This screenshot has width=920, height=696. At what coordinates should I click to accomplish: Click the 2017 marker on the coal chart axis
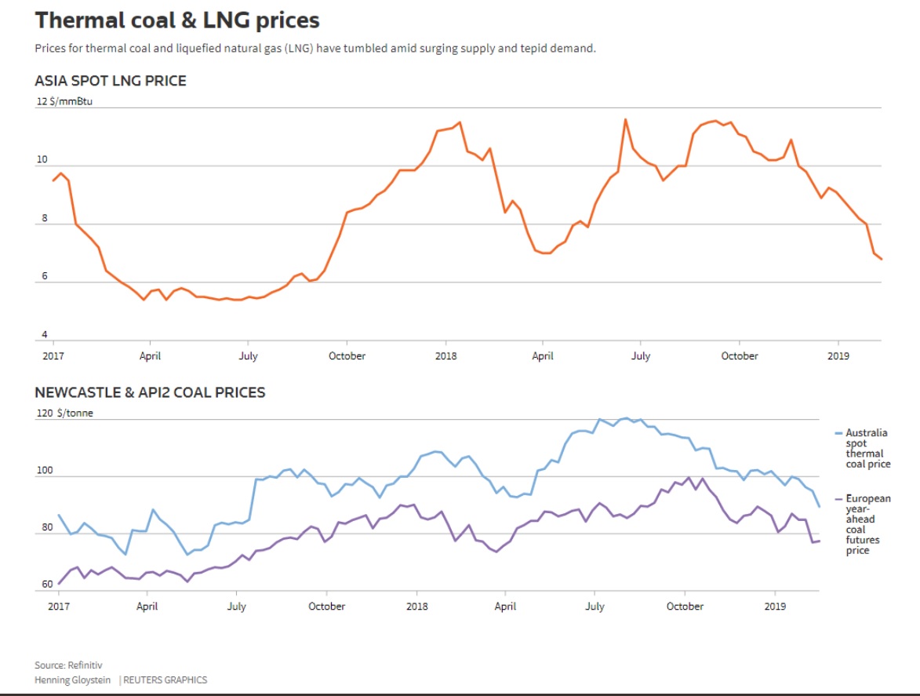coord(59,607)
